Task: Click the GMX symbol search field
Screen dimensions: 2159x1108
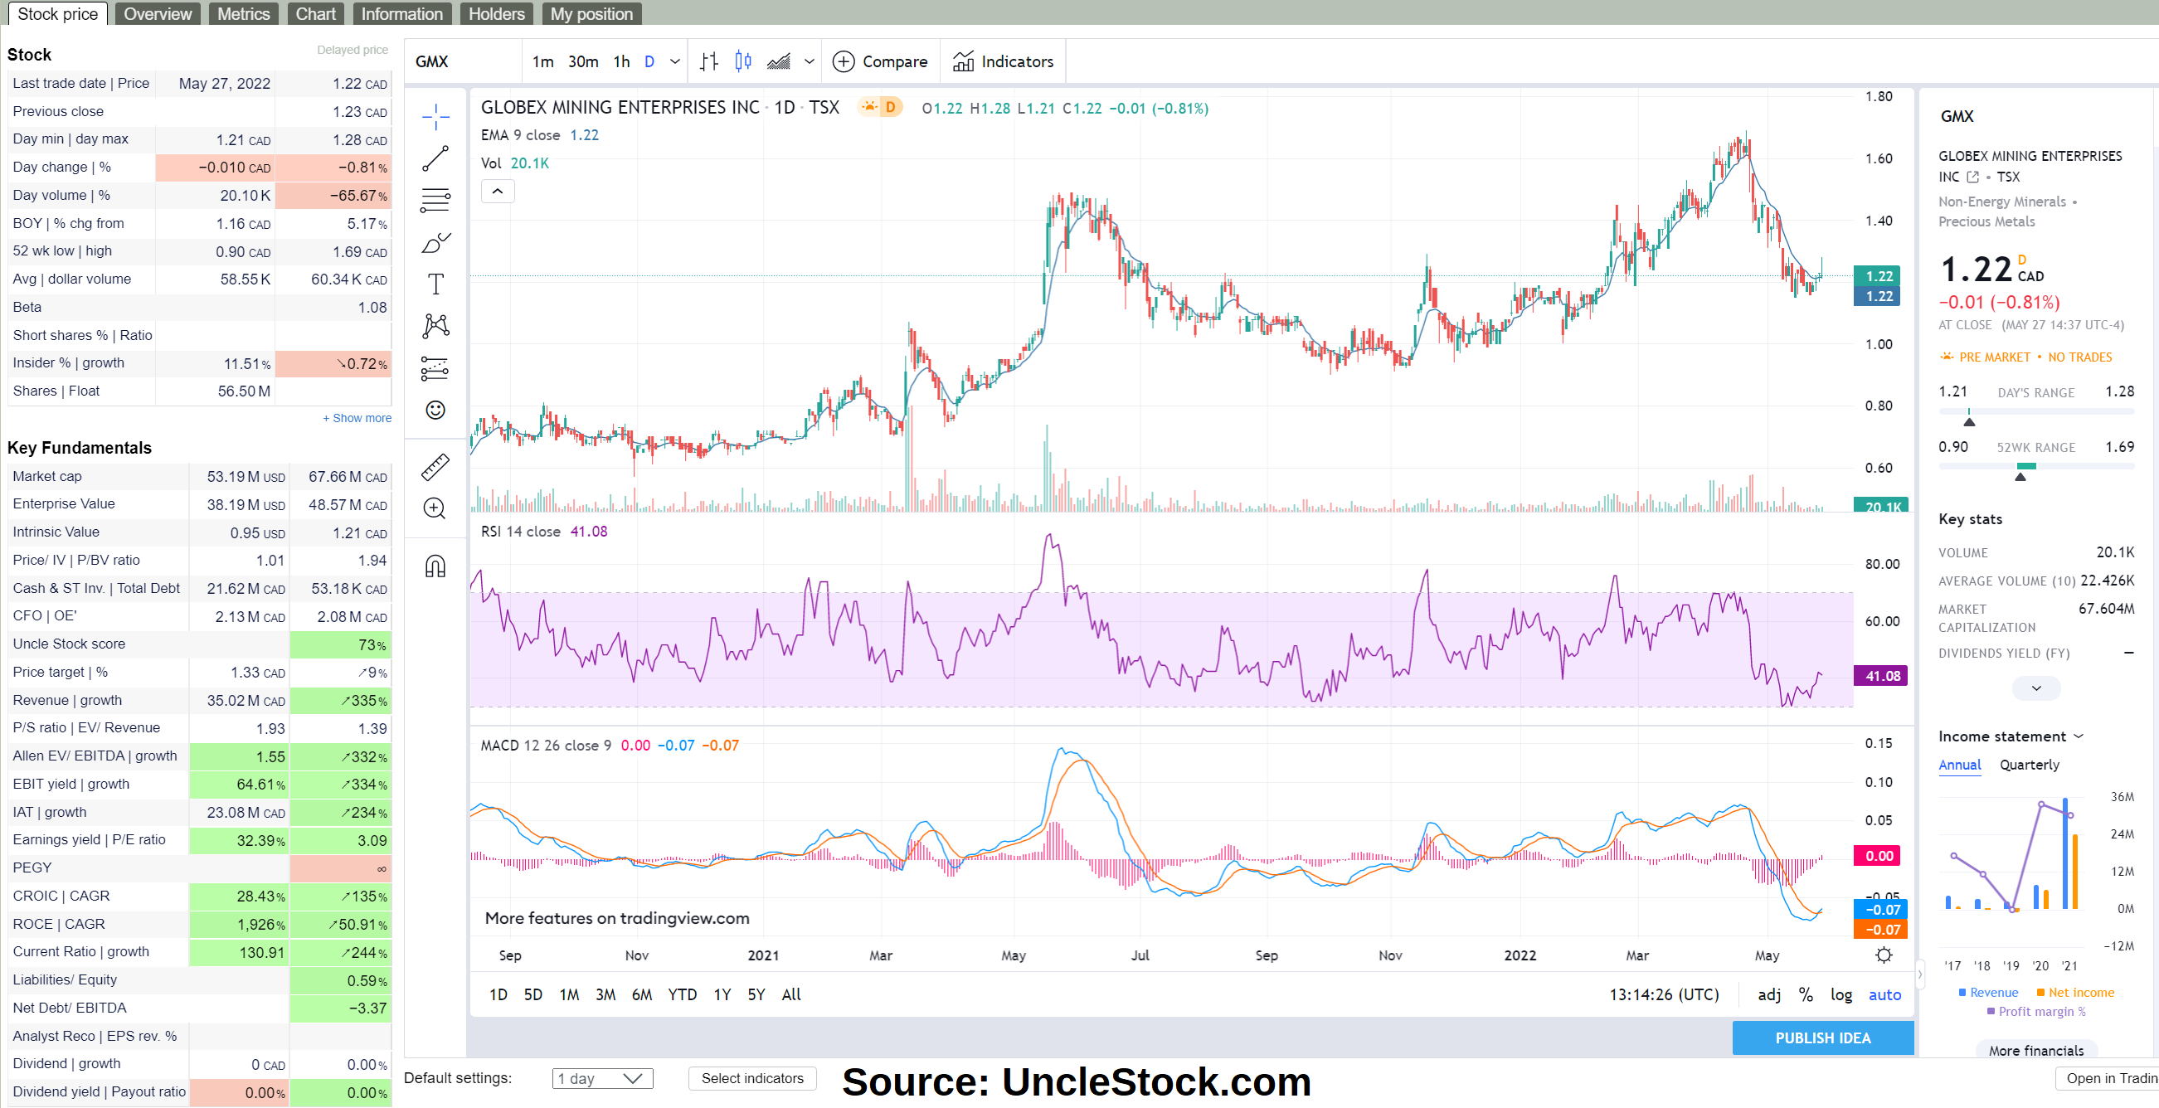Action: pyautogui.click(x=464, y=61)
